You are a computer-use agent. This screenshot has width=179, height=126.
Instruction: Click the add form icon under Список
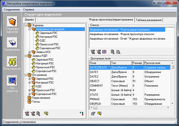click(x=93, y=52)
